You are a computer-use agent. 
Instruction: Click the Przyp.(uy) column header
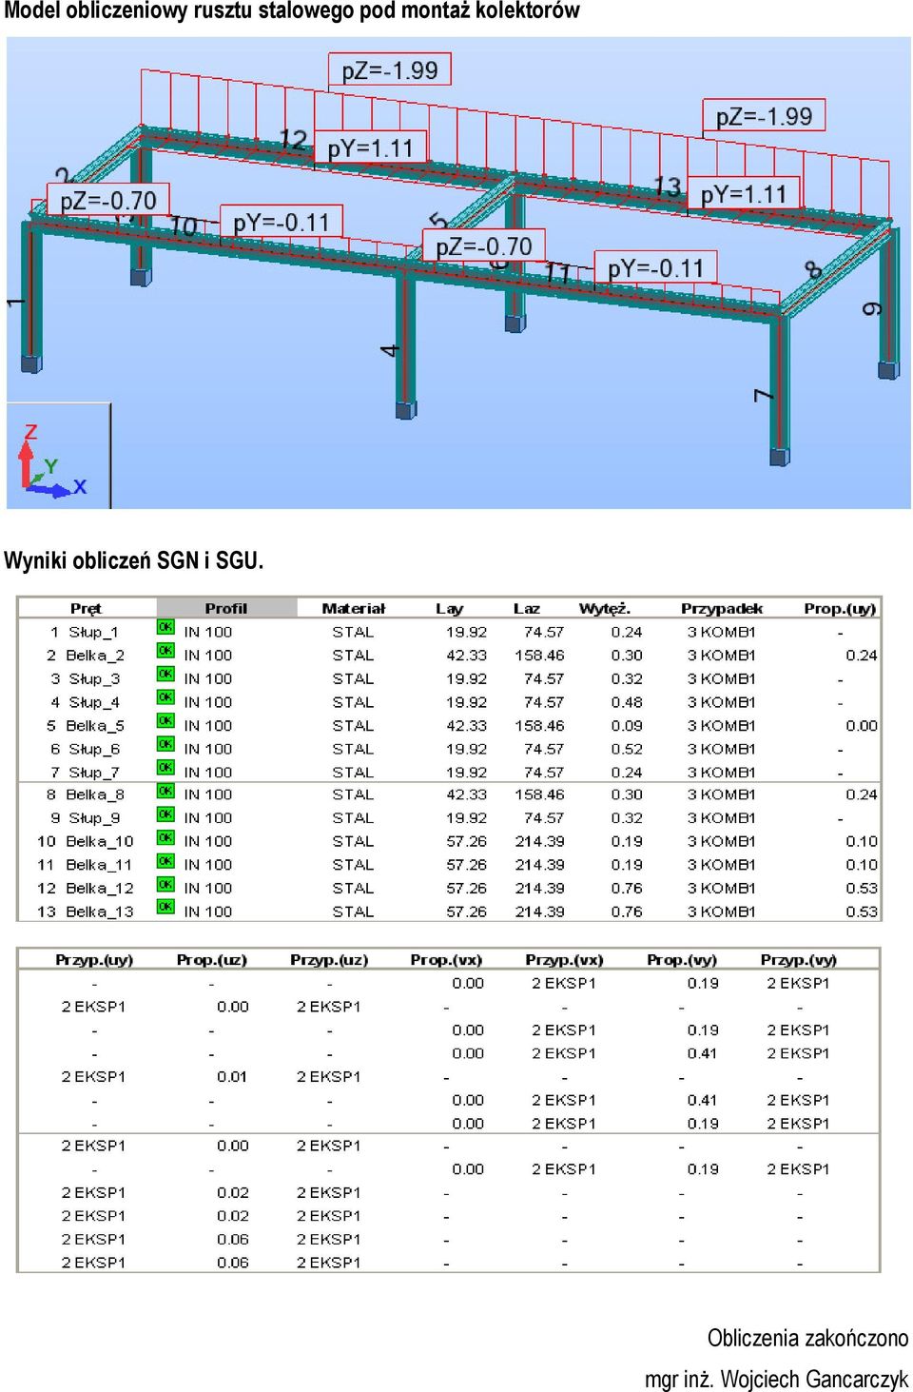click(94, 959)
